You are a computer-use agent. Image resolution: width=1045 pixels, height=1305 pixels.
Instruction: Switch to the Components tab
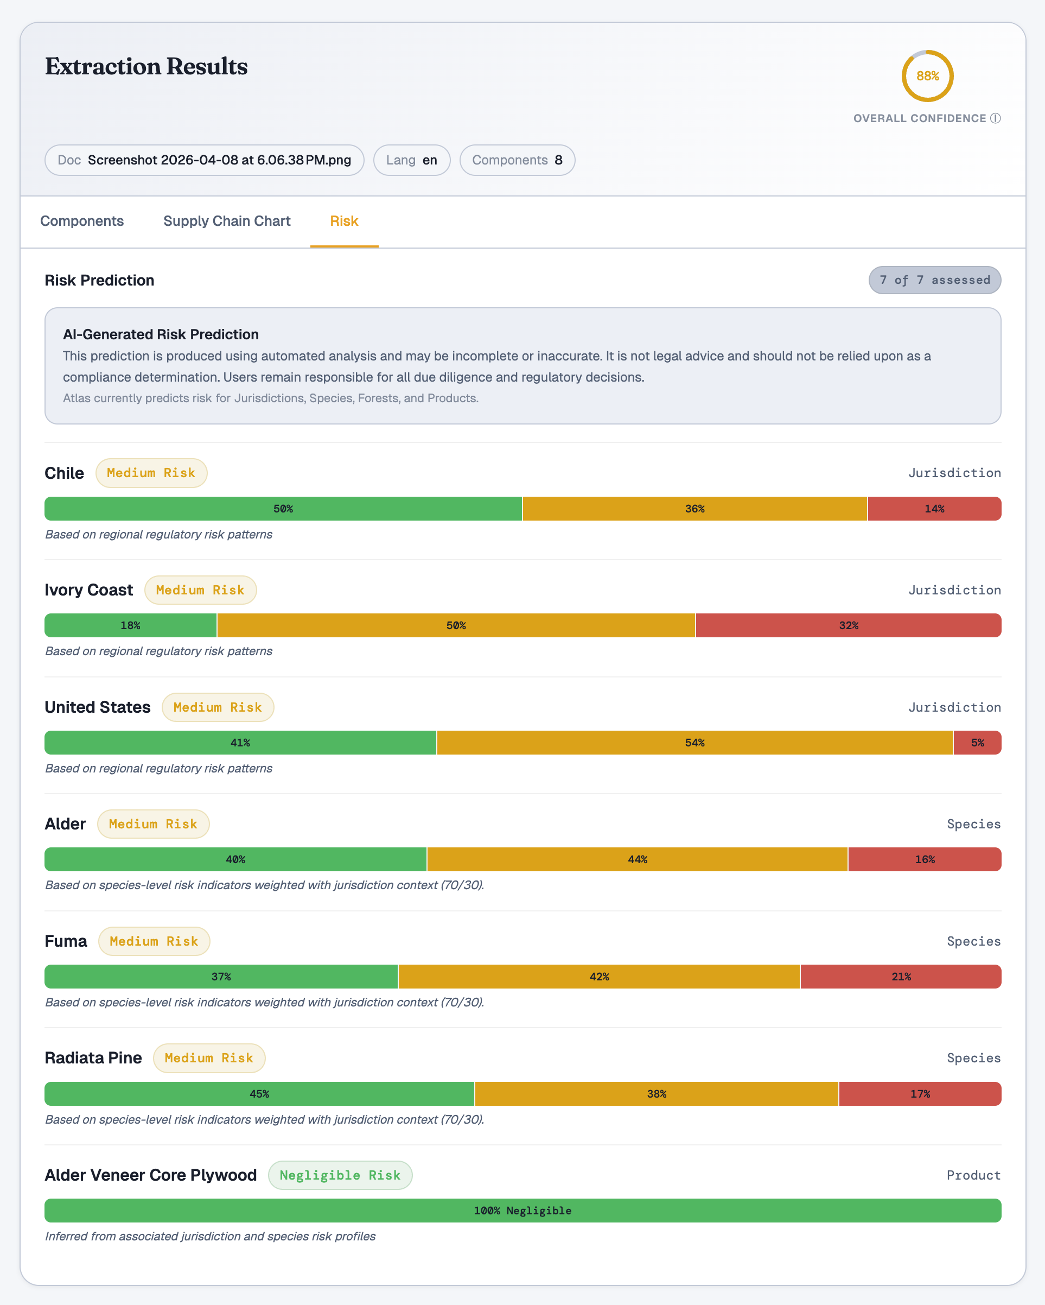(x=82, y=221)
